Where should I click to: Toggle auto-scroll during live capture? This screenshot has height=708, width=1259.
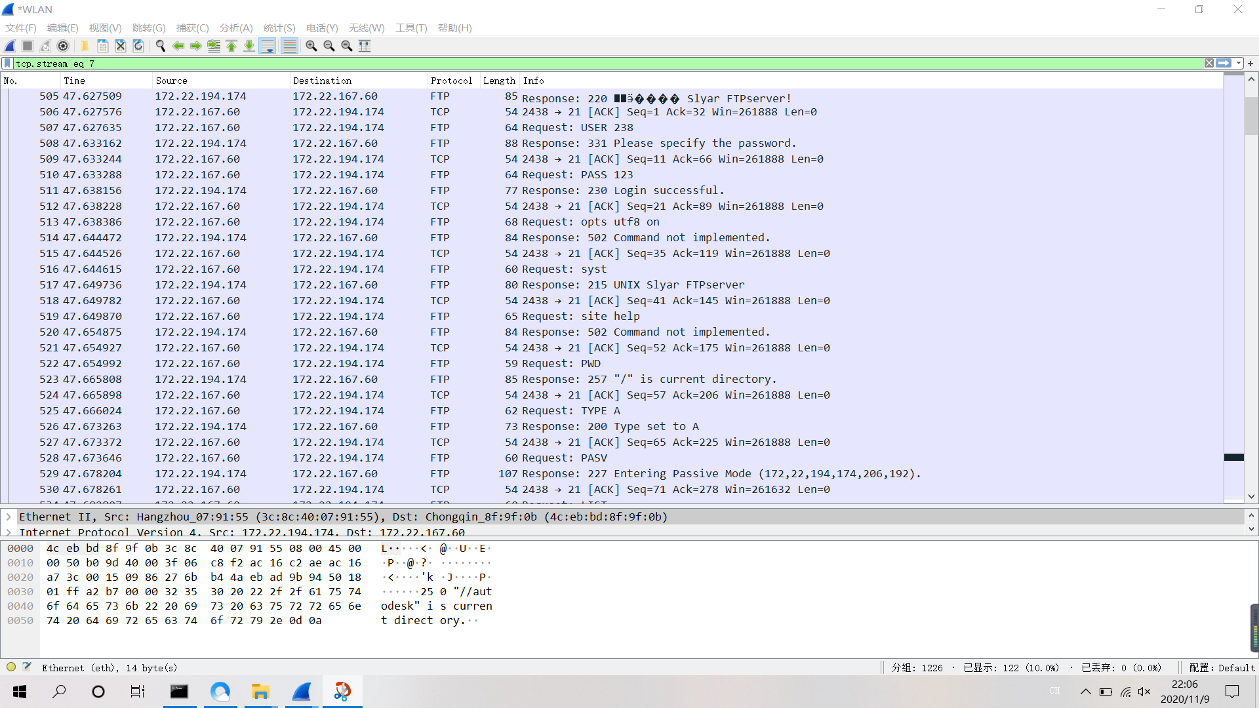(268, 46)
